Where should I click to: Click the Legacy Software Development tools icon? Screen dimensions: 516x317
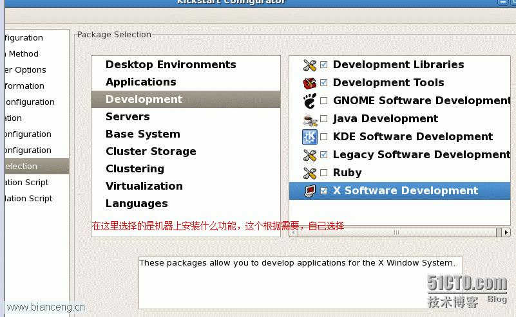pos(309,155)
